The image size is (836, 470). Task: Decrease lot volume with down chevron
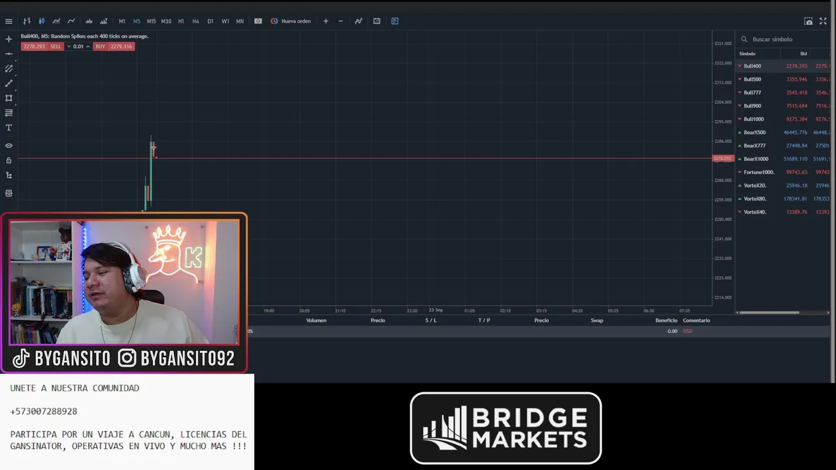pyautogui.click(x=69, y=46)
